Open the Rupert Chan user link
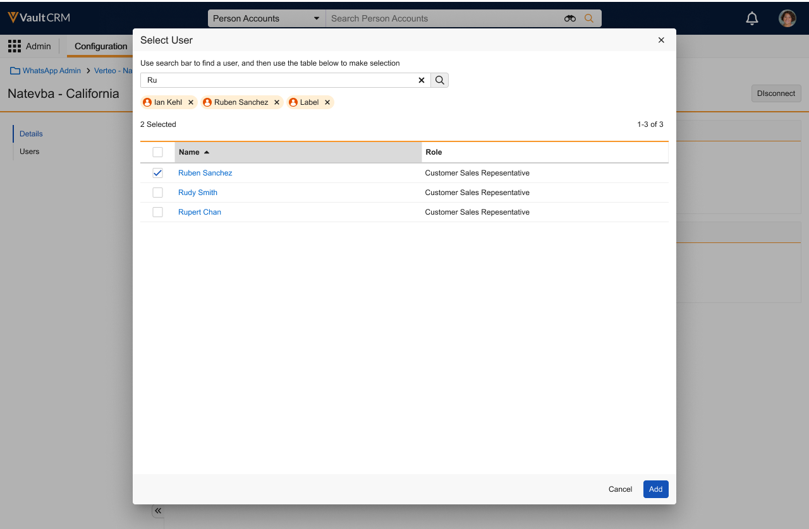 click(200, 212)
